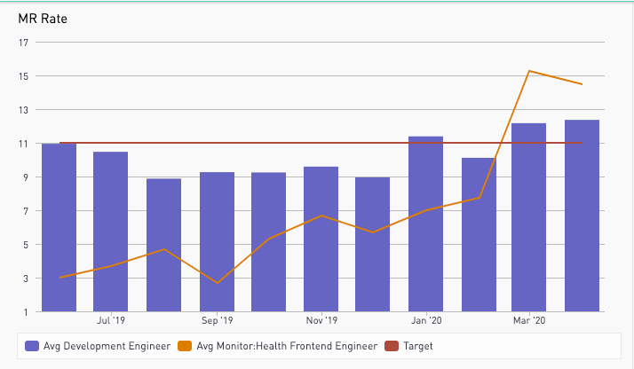Click the Jul '19 x-axis label
The height and width of the screenshot is (369, 634).
111,320
